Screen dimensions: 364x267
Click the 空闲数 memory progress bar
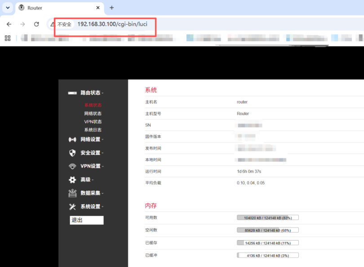pyautogui.click(x=268, y=230)
